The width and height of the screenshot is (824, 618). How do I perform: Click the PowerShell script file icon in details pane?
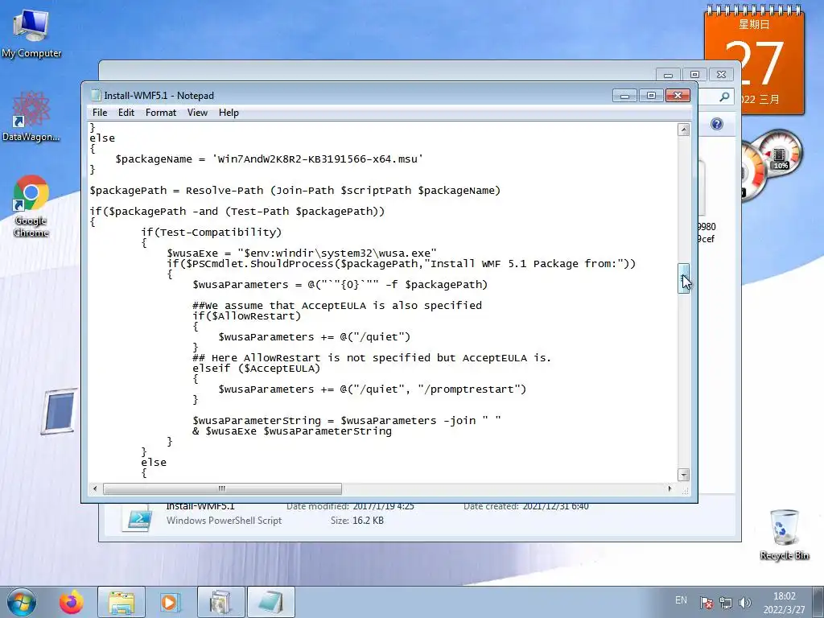138,518
